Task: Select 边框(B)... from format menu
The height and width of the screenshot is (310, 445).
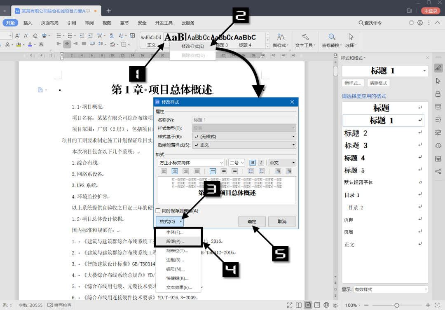Action: pyautogui.click(x=175, y=260)
